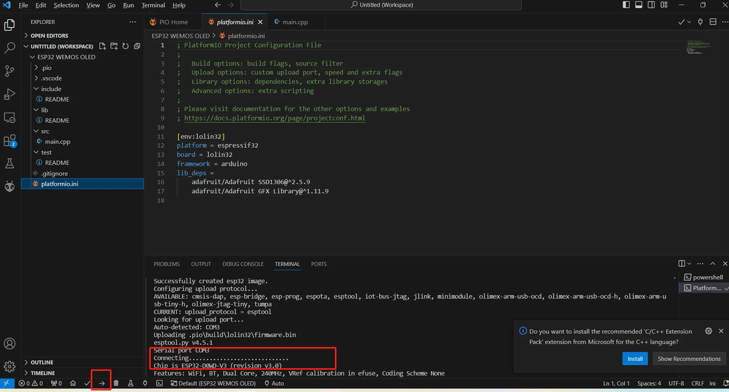The image size is (729, 392).
Task: Open the File menu
Action: (23, 5)
